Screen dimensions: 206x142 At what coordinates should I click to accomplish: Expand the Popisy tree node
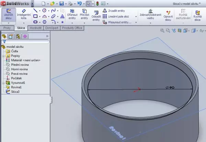[3, 56]
